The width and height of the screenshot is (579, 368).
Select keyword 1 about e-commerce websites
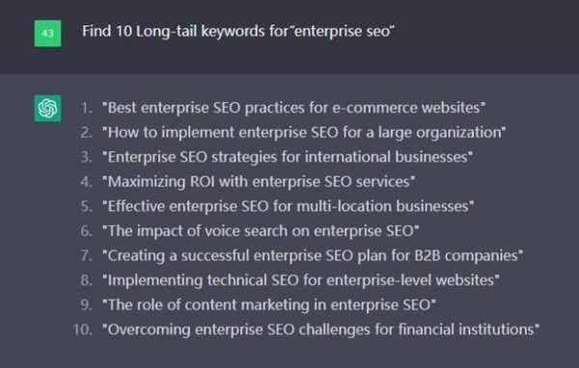pyautogui.click(x=293, y=108)
